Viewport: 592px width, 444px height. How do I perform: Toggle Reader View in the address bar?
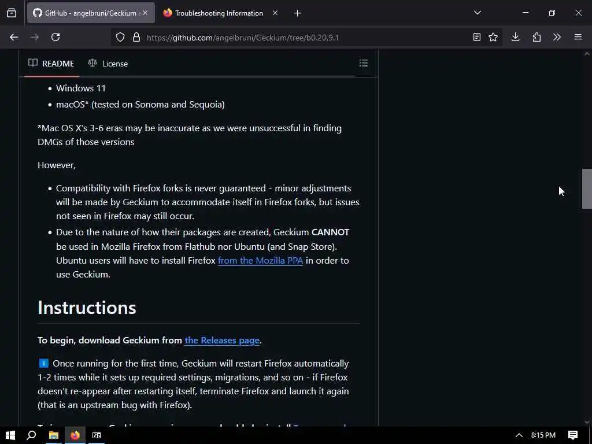477,37
